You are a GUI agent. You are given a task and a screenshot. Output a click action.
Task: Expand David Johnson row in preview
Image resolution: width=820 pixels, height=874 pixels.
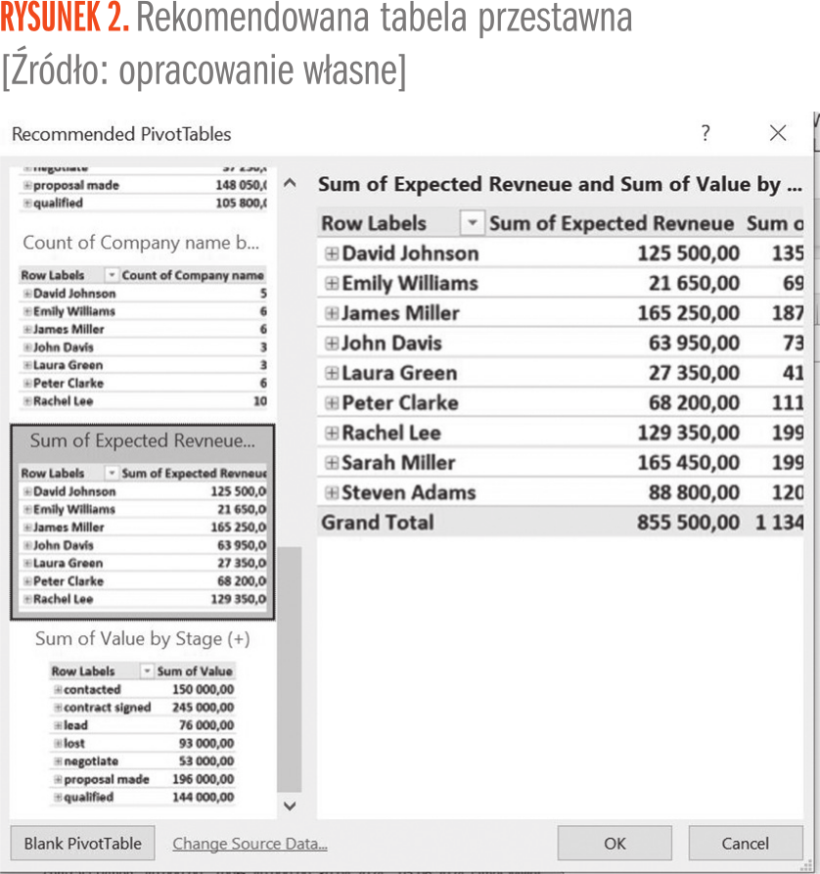coord(332,253)
